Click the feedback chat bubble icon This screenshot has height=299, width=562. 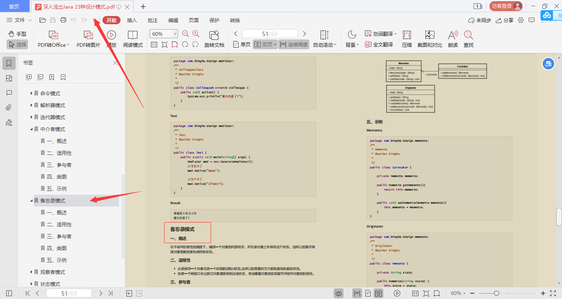(532, 20)
